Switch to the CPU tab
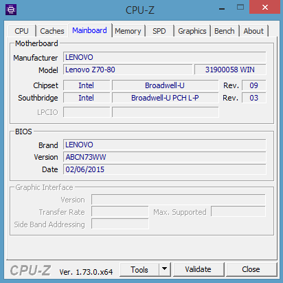Viewport: 283px width, 283px height. tap(21, 31)
